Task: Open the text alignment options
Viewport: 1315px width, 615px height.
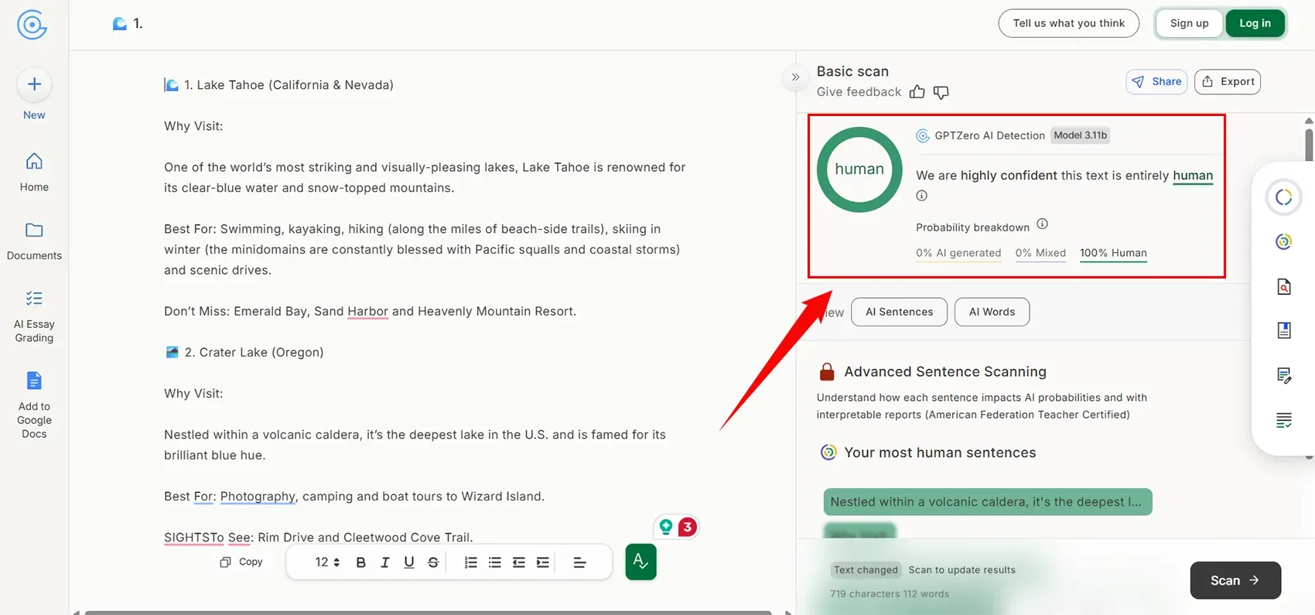Action: 579,562
